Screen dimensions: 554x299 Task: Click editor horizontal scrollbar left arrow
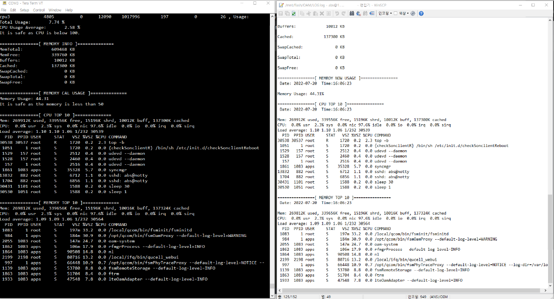(x=279, y=291)
